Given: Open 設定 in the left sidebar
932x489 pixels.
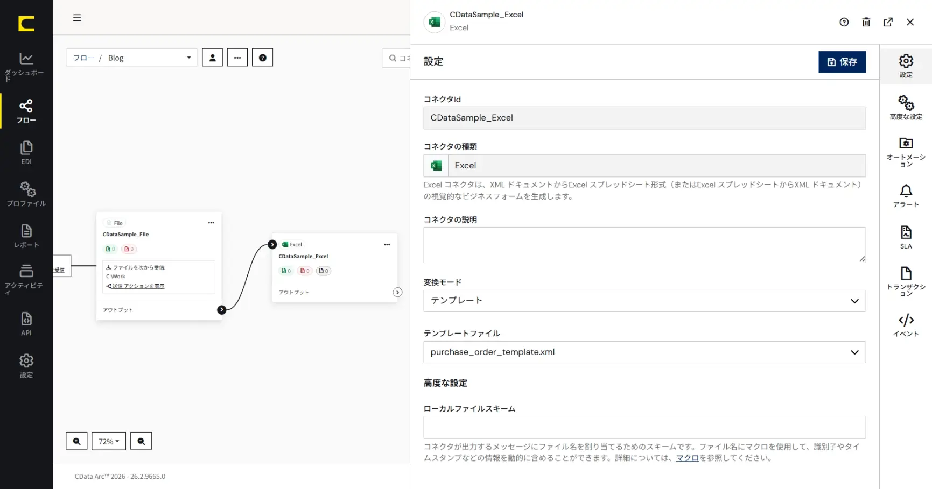Looking at the screenshot, I should coord(26,366).
